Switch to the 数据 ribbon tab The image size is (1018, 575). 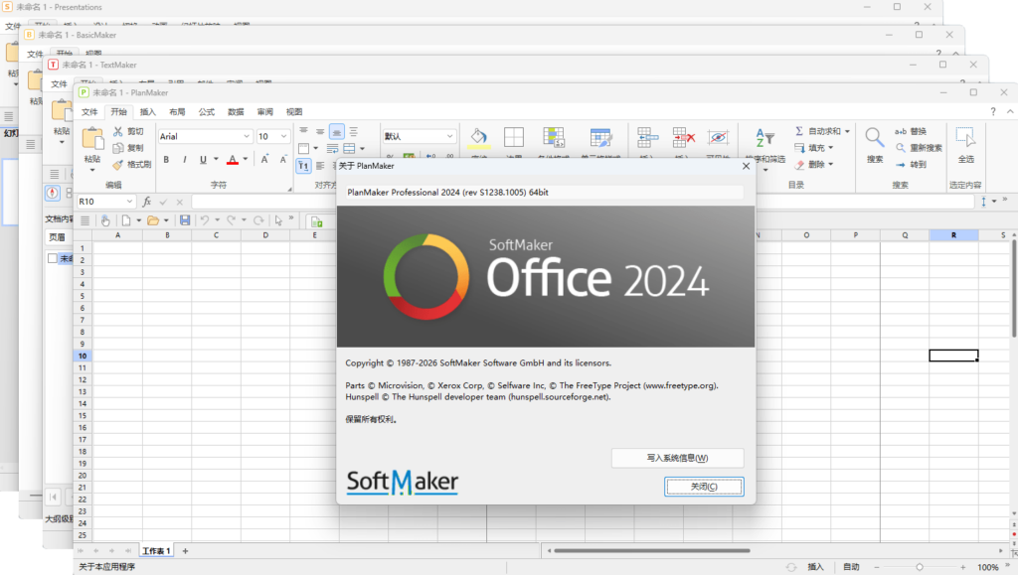[236, 112]
